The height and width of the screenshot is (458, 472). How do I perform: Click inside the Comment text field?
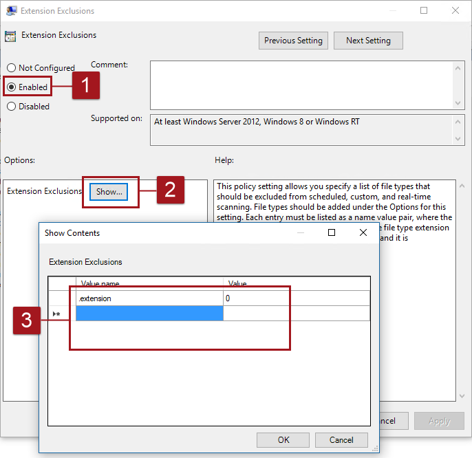301,84
